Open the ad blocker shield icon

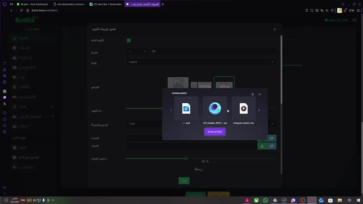coord(317,10)
